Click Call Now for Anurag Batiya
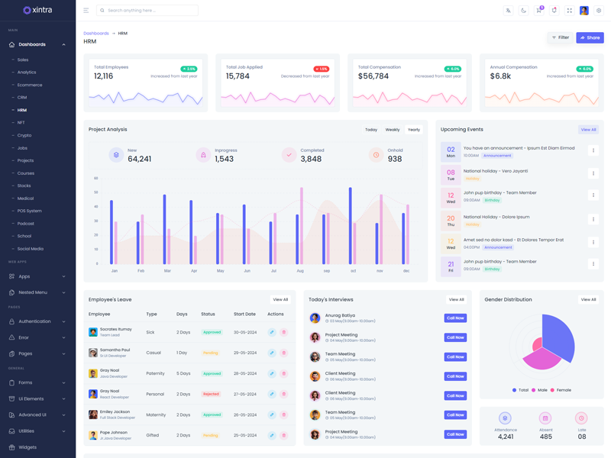 [x=455, y=318]
